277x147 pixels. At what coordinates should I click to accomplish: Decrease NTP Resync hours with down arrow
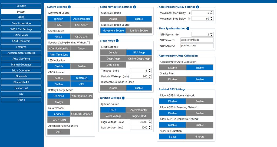point(212,35)
